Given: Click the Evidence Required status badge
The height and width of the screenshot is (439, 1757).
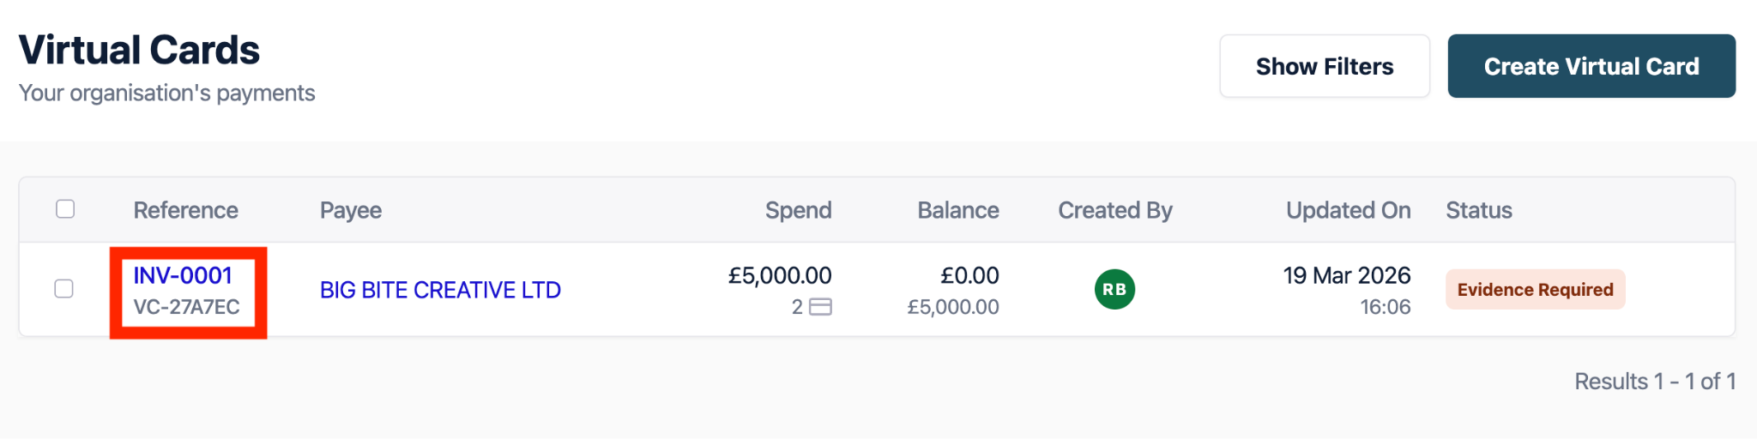Looking at the screenshot, I should click(1535, 290).
